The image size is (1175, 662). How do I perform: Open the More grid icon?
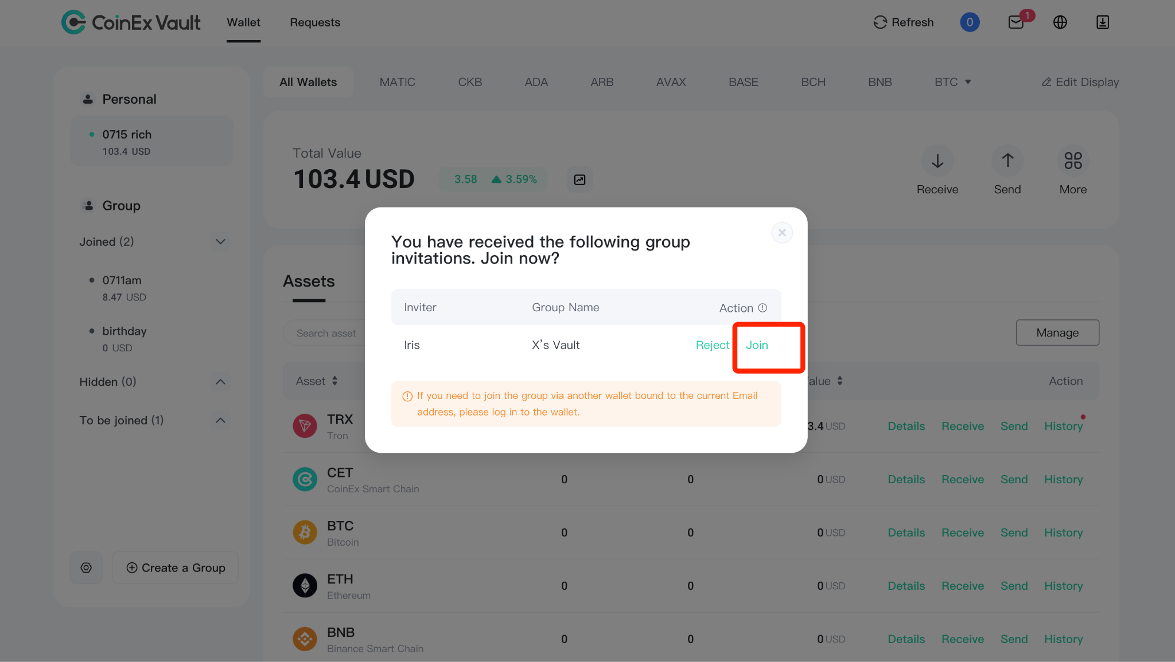(1073, 161)
